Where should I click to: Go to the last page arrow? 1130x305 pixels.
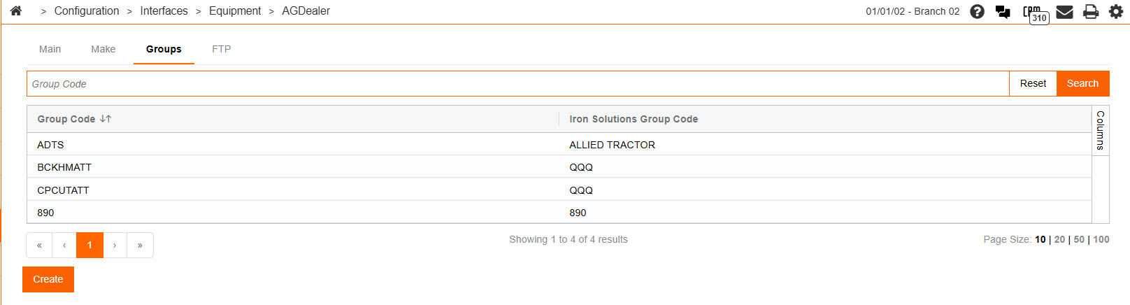140,245
